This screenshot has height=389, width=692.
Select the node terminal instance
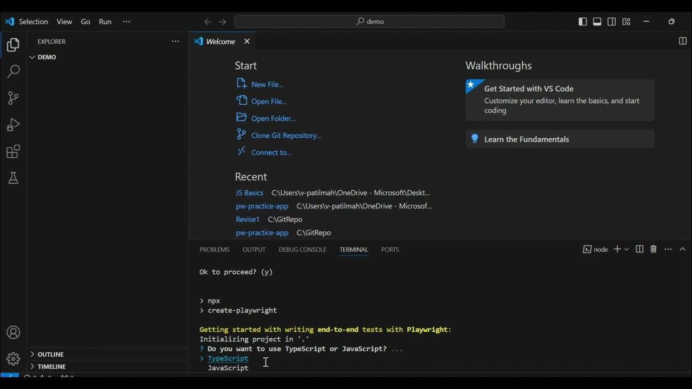[595, 249]
